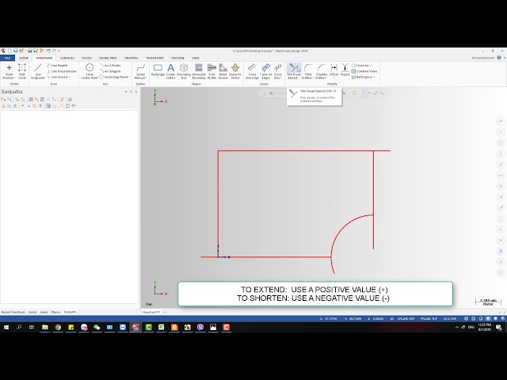Image resolution: width=507 pixels, height=380 pixels.
Task: Close the Toolpaths panel
Action: click(135, 92)
